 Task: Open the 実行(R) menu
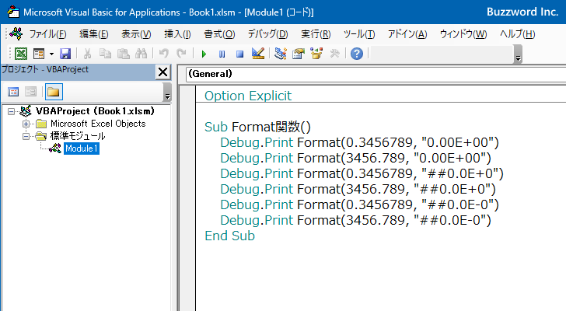click(316, 34)
